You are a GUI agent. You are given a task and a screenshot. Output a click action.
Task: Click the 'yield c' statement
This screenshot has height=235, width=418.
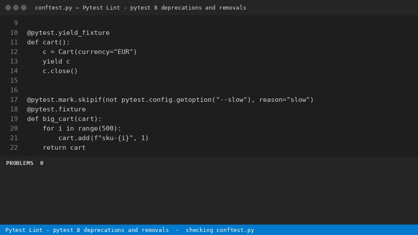(x=56, y=61)
